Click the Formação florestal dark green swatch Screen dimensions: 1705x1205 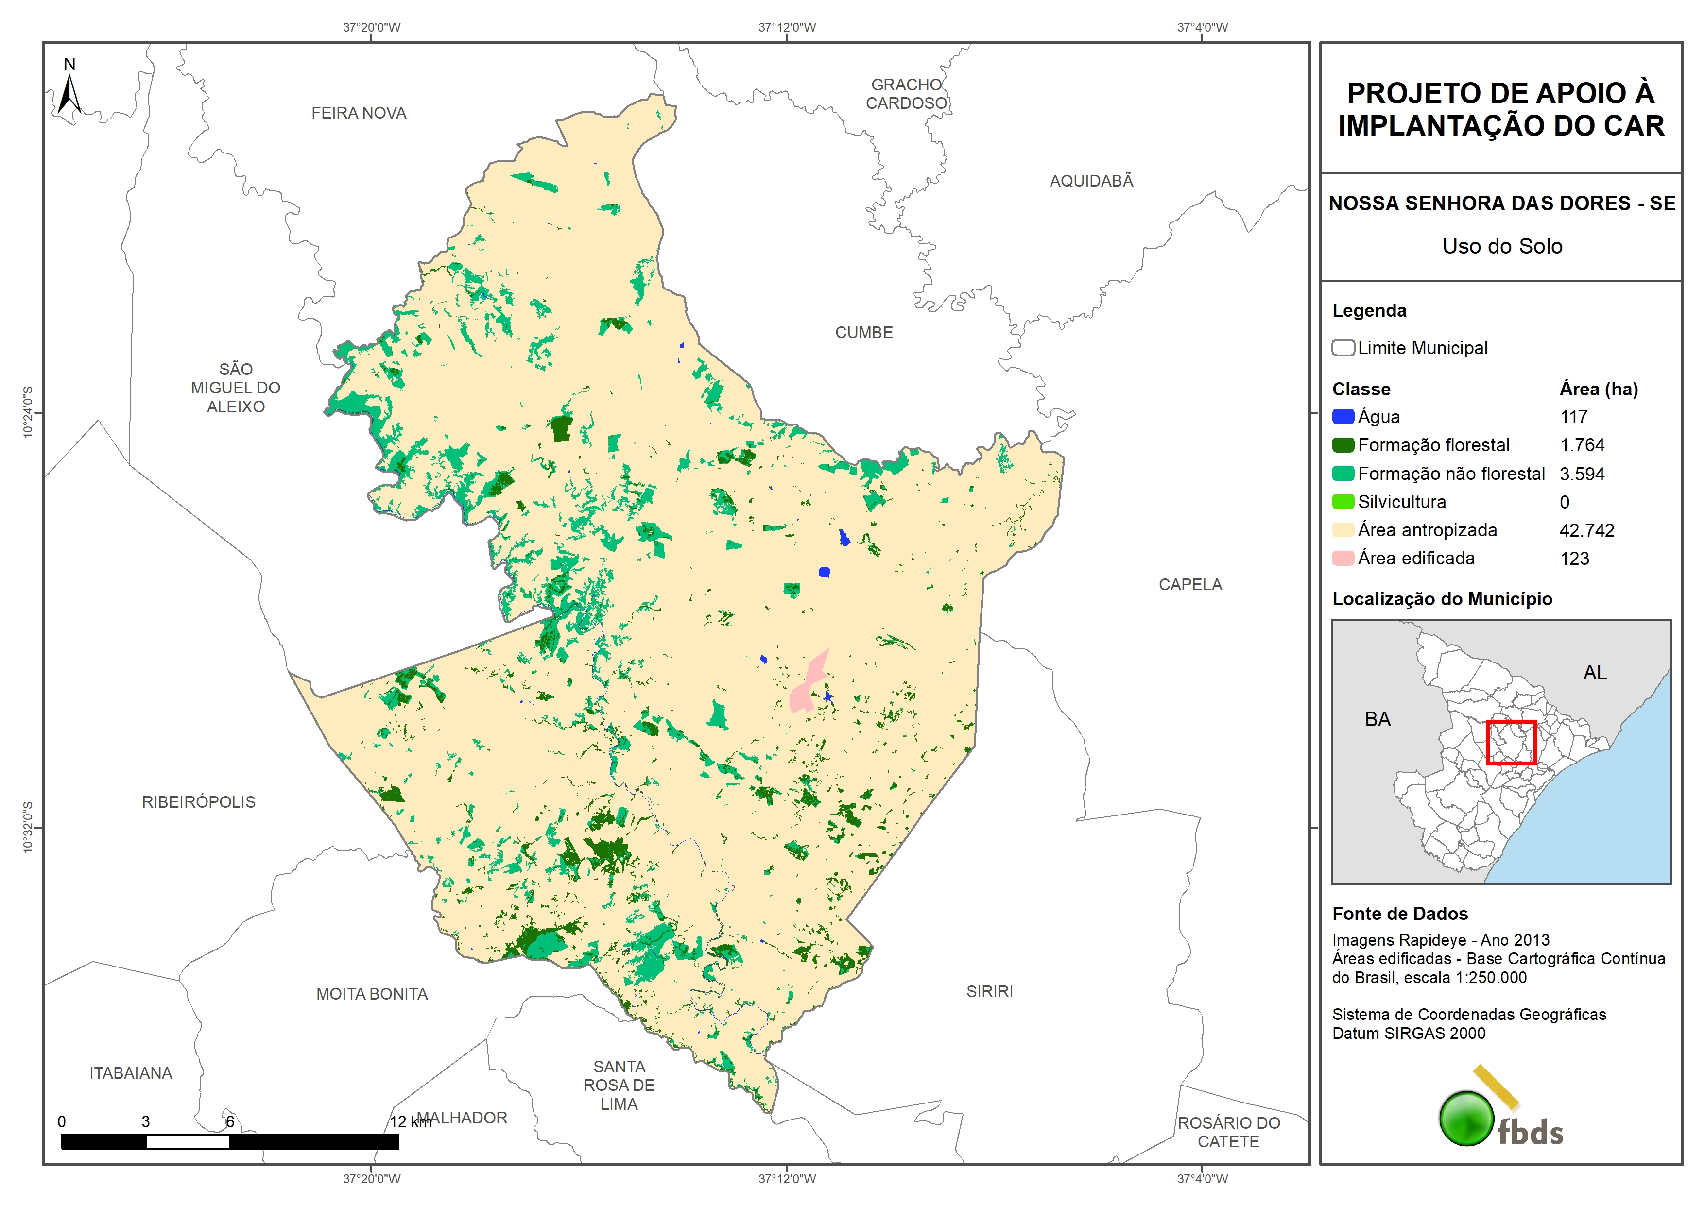click(x=1343, y=445)
